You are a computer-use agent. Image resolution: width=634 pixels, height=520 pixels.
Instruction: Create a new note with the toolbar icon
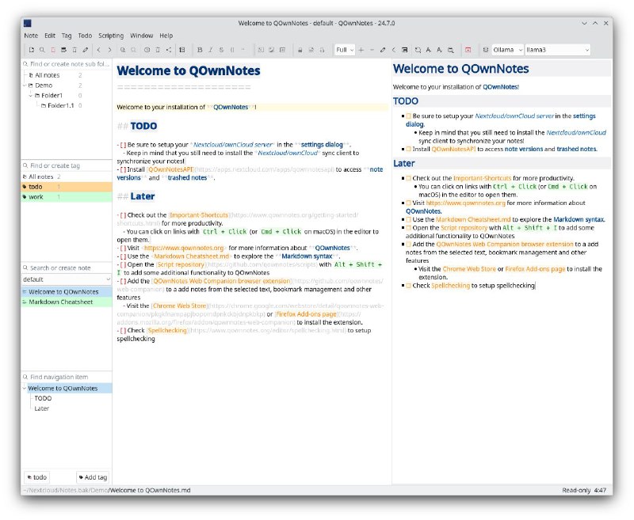[x=30, y=49]
